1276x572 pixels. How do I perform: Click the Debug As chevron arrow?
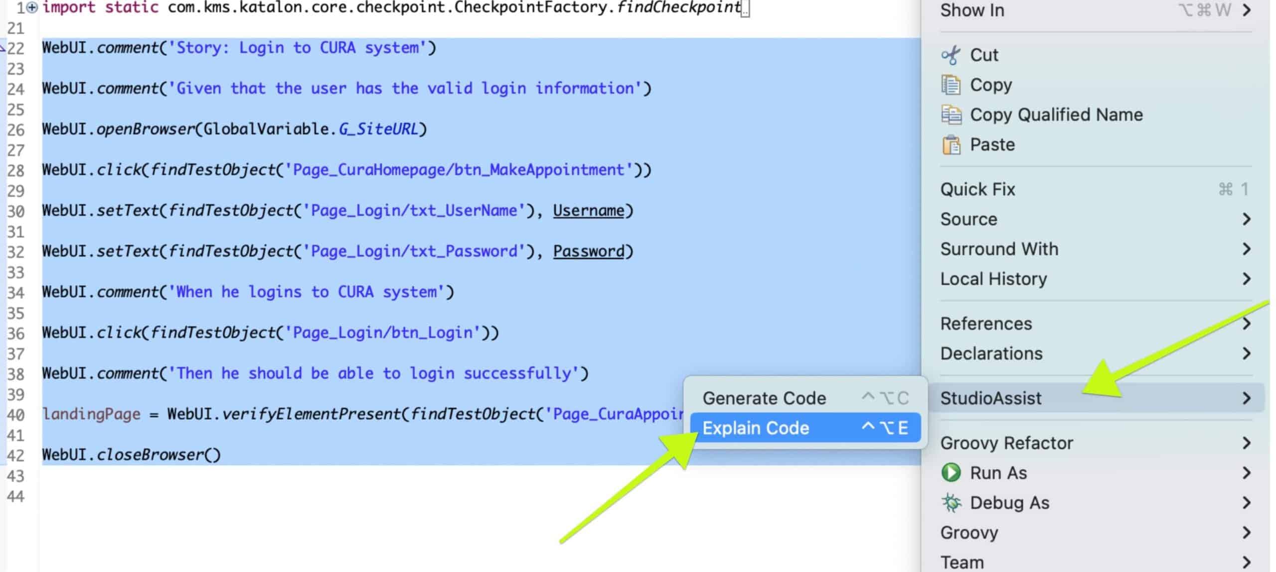(1247, 503)
